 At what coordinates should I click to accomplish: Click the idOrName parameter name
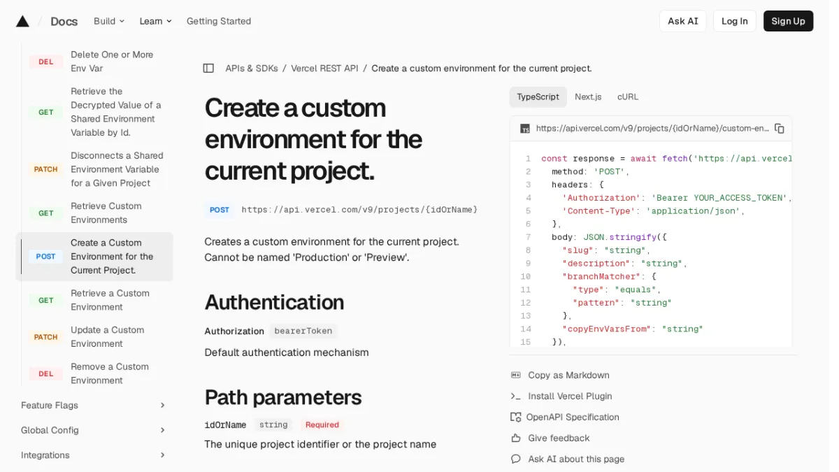coord(225,425)
